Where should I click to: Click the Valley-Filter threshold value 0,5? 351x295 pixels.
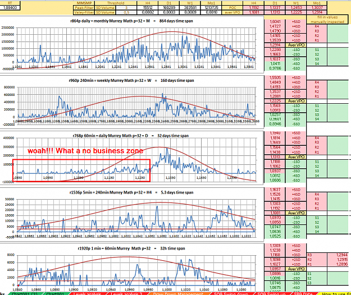pyautogui.click(x=126, y=12)
